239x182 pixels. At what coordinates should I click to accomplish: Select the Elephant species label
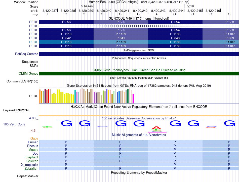pos(32,157)
